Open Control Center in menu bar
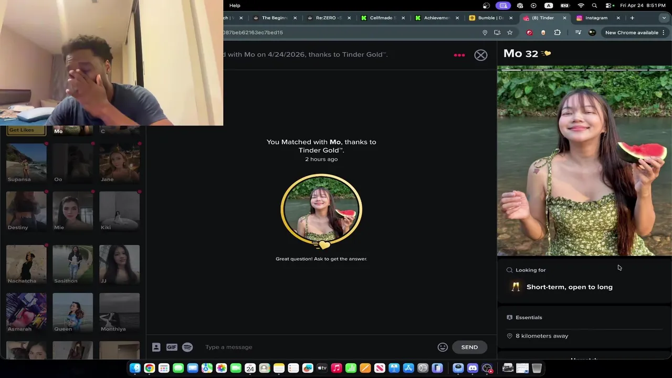The image size is (672, 378). pyautogui.click(x=610, y=5)
